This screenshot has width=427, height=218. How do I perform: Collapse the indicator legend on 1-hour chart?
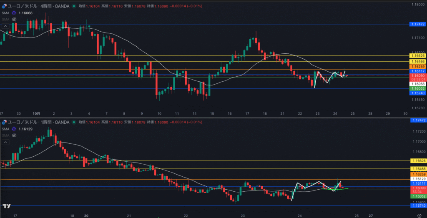(5, 142)
